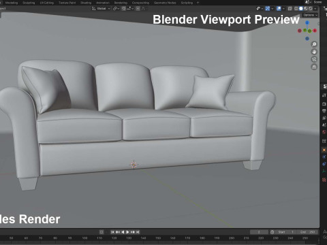Select rendered viewport shading
The image size is (327, 245).
click(x=311, y=9)
